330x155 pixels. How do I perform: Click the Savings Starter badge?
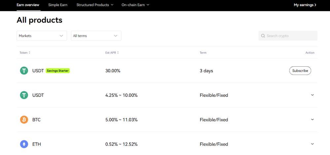[58, 71]
